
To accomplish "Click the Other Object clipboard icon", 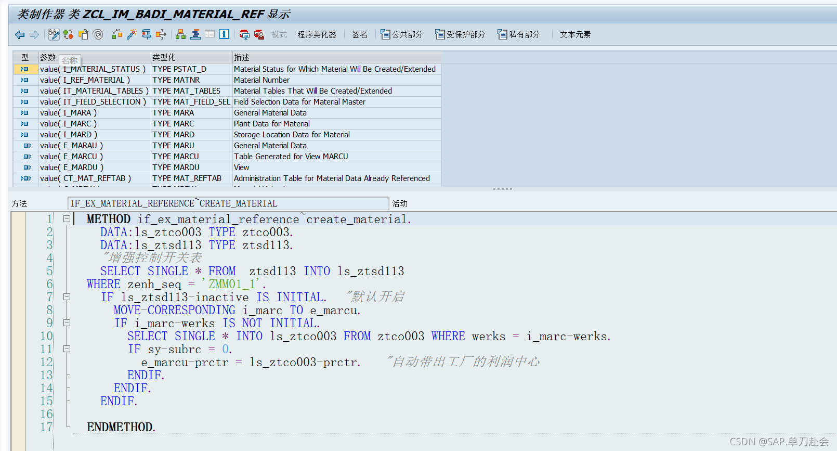I will (83, 35).
